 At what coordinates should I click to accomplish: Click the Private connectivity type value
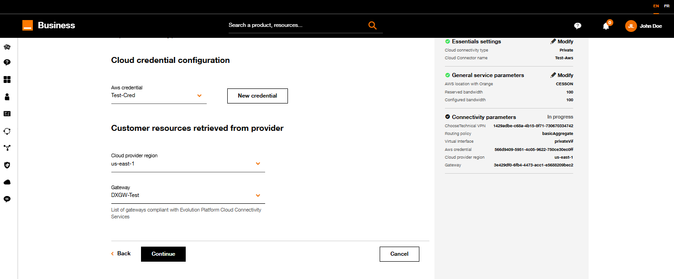tap(566, 50)
